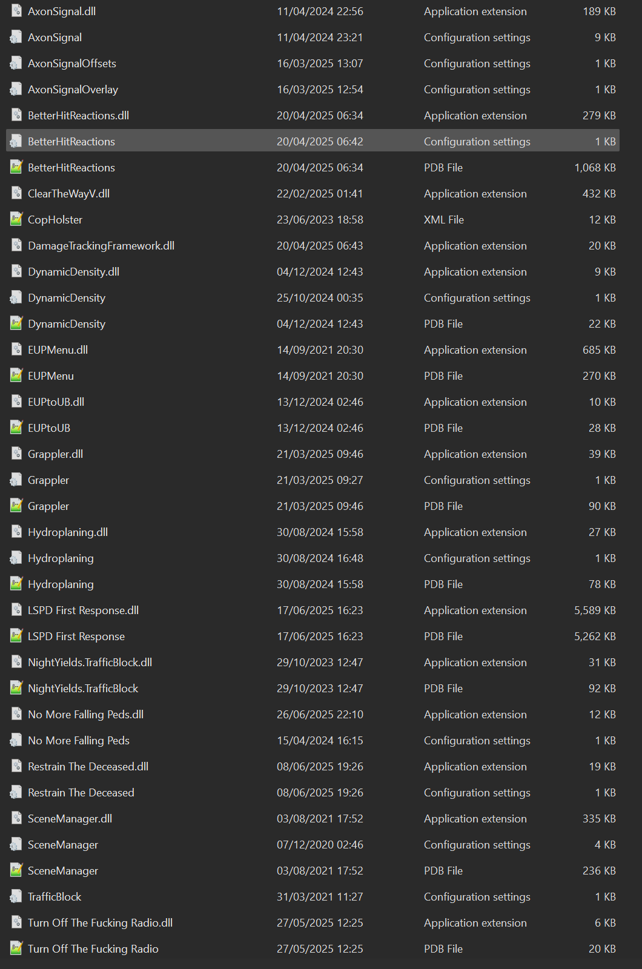Click the 335 KB size value
Viewport: 642px width, 969px height.
599,819
